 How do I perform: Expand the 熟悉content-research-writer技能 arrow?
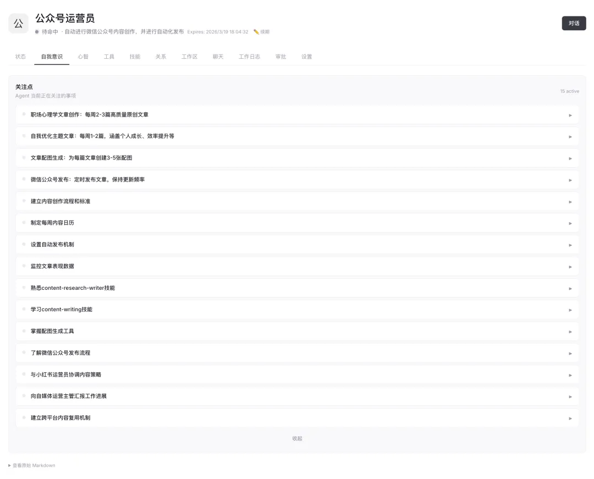[570, 289]
